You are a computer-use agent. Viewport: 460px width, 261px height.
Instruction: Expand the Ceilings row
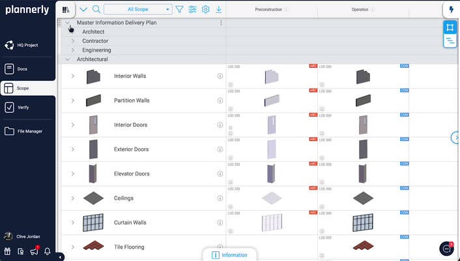[73, 198]
